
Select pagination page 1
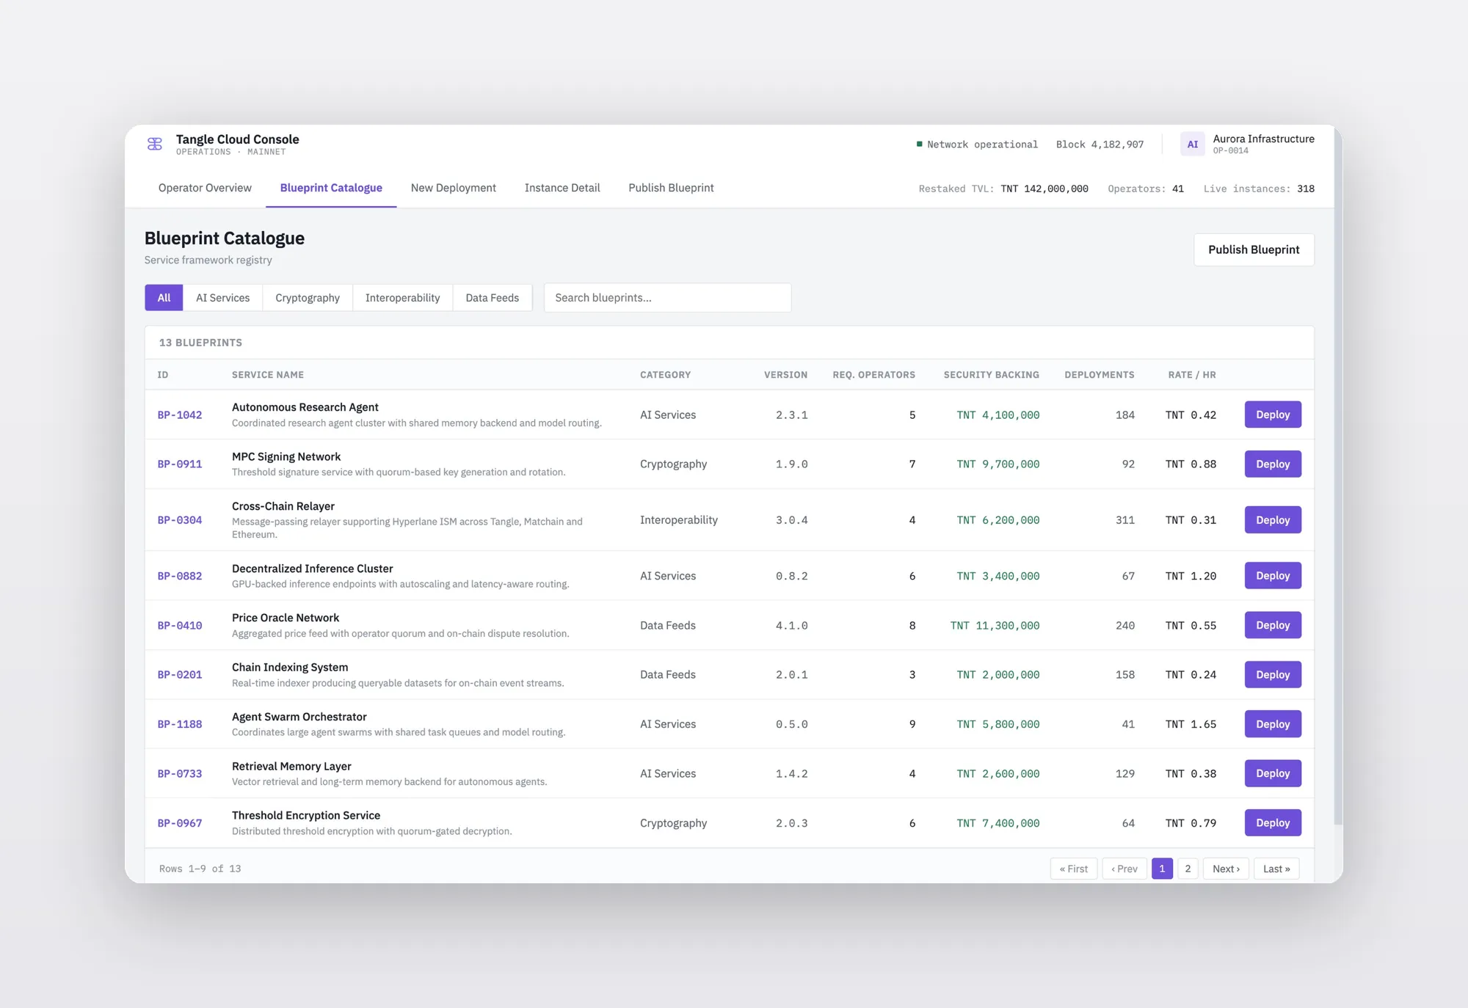1162,869
